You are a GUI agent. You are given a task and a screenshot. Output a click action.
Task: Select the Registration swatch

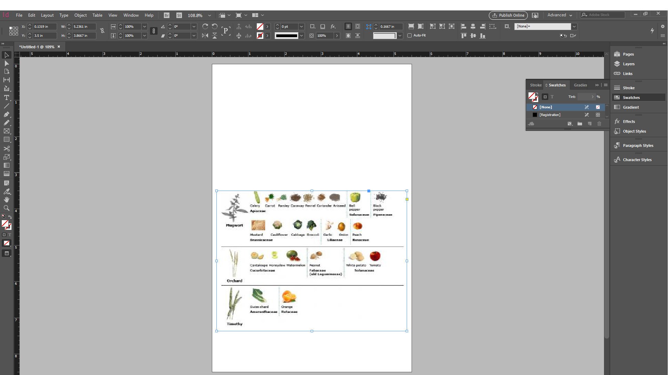pos(550,115)
